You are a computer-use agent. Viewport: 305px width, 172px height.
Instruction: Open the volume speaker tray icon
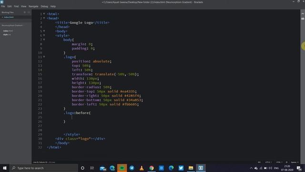point(270,168)
